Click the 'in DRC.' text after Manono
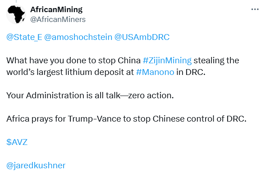The image size is (266, 175). [x=191, y=72]
